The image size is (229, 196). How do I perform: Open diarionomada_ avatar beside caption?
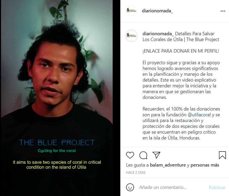tap(131, 36)
